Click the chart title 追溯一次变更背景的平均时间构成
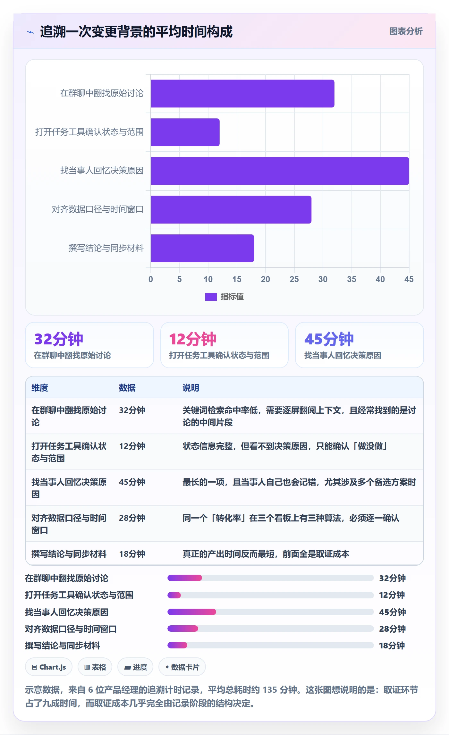Viewport: 449px width, 735px height. tap(136, 32)
